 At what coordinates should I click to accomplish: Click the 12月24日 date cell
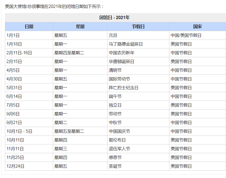(x=15, y=166)
